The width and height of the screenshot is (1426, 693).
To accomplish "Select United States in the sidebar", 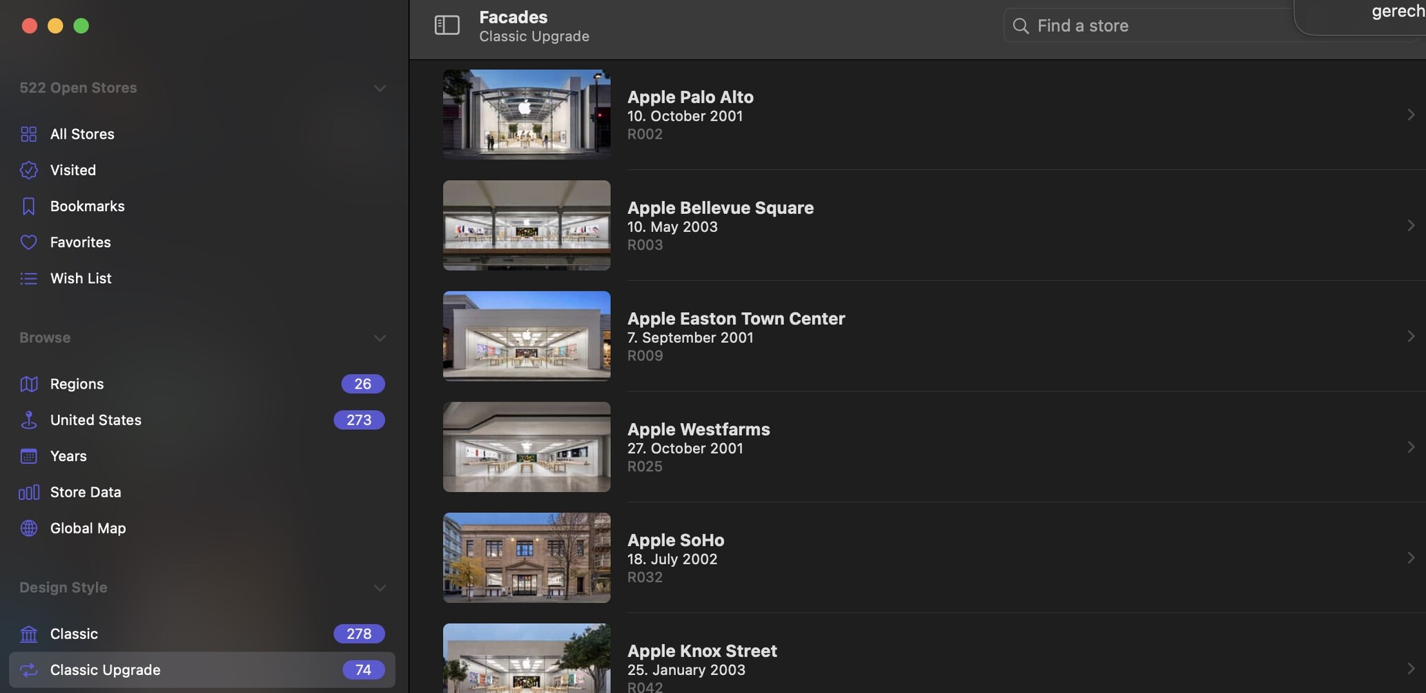I will point(202,420).
